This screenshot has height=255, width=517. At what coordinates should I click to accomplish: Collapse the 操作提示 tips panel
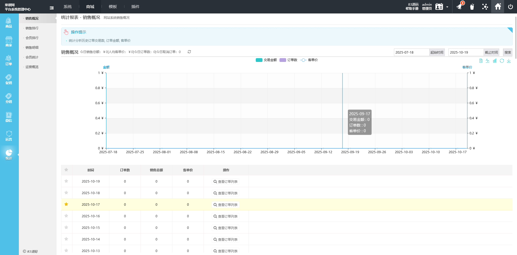pyautogui.click(x=510, y=30)
